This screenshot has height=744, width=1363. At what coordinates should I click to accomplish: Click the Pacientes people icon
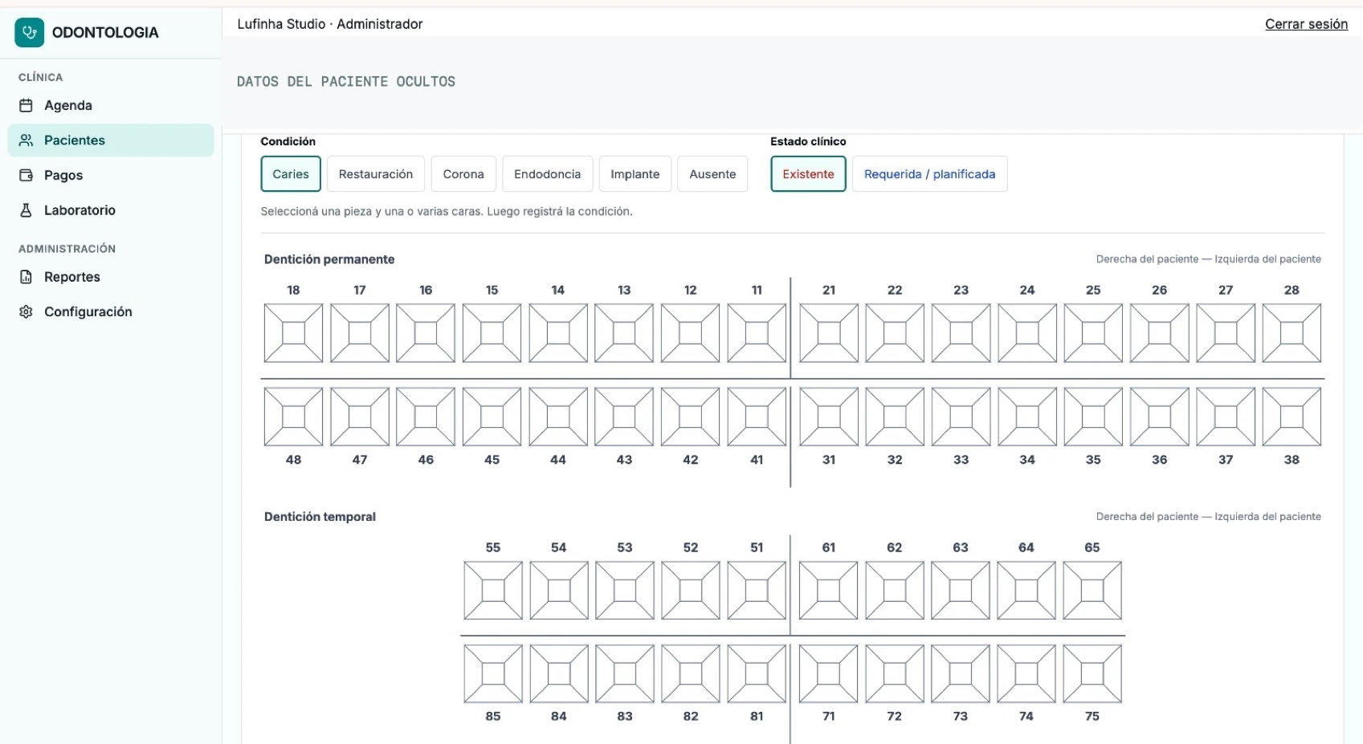pos(26,140)
